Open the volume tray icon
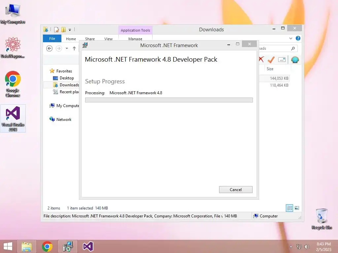Viewport: 338px width, 253px height. pos(307,247)
